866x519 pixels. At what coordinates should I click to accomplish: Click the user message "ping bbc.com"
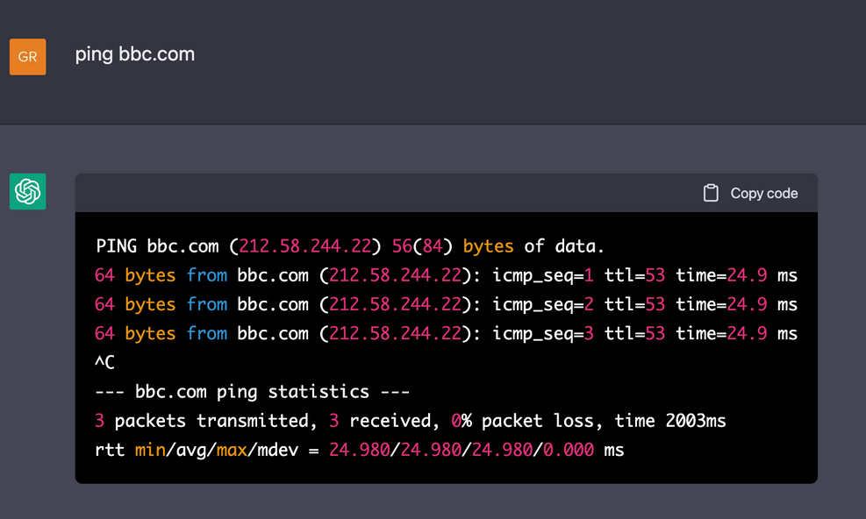click(135, 54)
